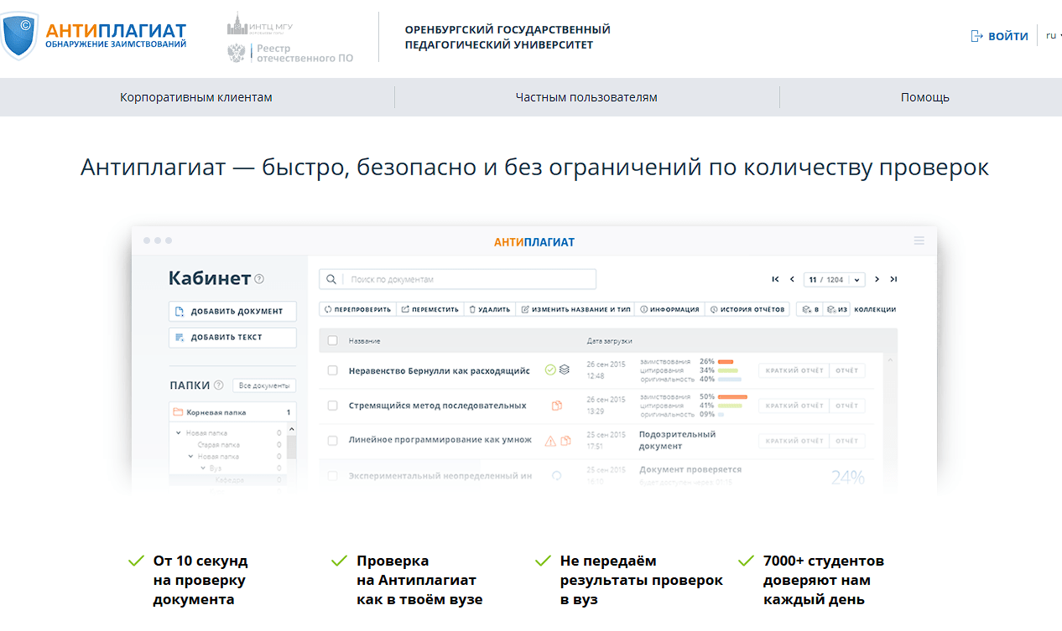
Task: Click orange copy icon on Стремящийся row
Action: point(556,406)
